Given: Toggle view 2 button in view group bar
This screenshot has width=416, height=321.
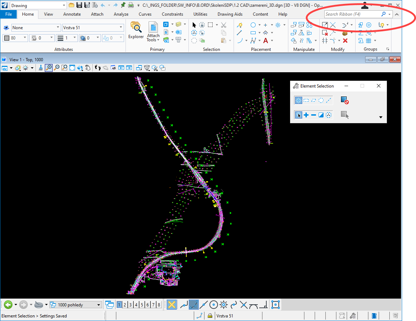Looking at the screenshot, I should (x=125, y=305).
